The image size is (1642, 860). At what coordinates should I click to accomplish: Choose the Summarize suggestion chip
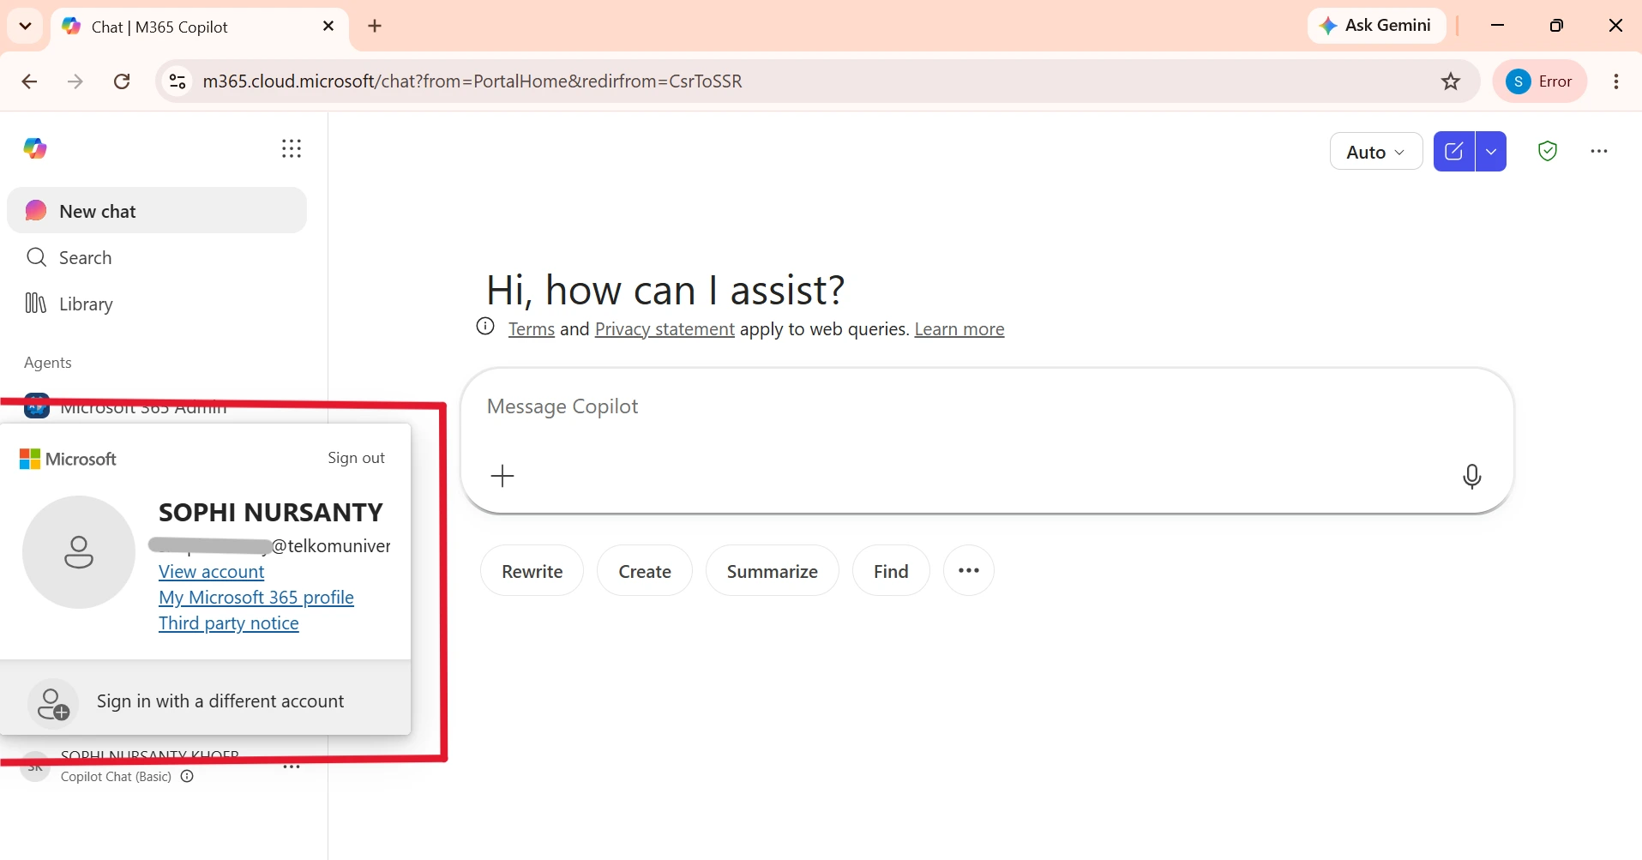click(x=773, y=571)
